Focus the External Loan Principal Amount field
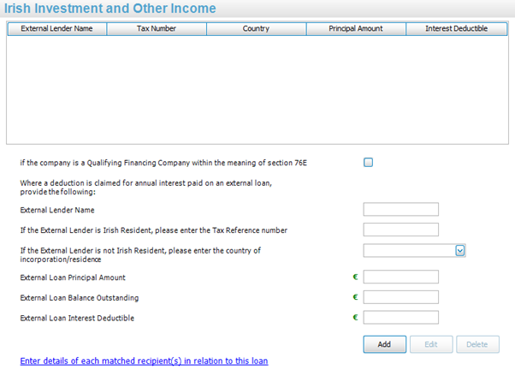Image resolution: width=515 pixels, height=370 pixels. 400,277
